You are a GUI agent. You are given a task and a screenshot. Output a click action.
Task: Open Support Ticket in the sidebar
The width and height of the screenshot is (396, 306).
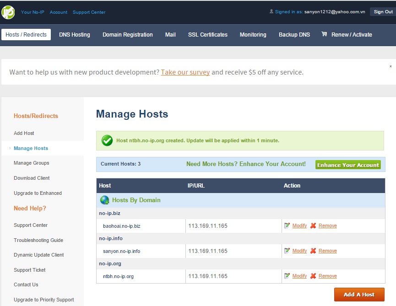[30, 270]
